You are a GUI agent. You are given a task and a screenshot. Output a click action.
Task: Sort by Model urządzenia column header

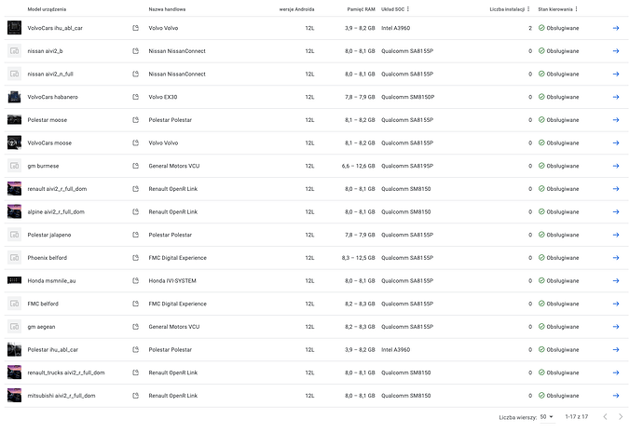[x=47, y=9]
